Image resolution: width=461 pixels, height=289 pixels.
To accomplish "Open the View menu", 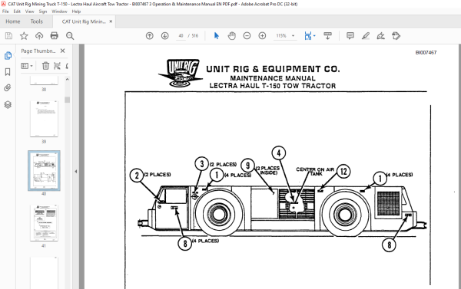I will click(30, 11).
